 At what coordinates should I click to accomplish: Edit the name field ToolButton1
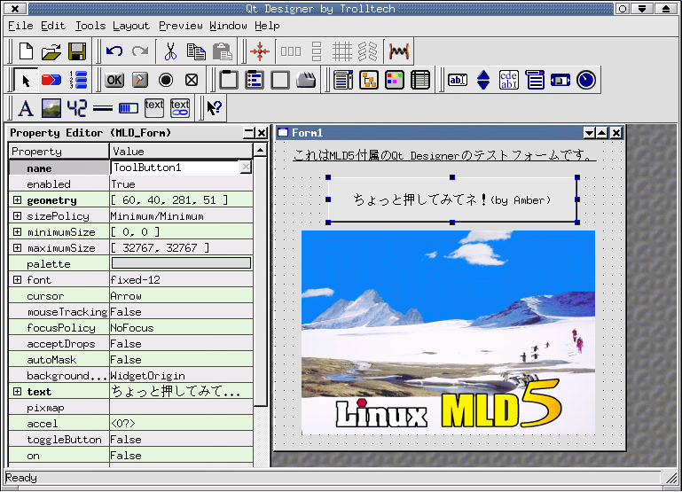[175, 168]
